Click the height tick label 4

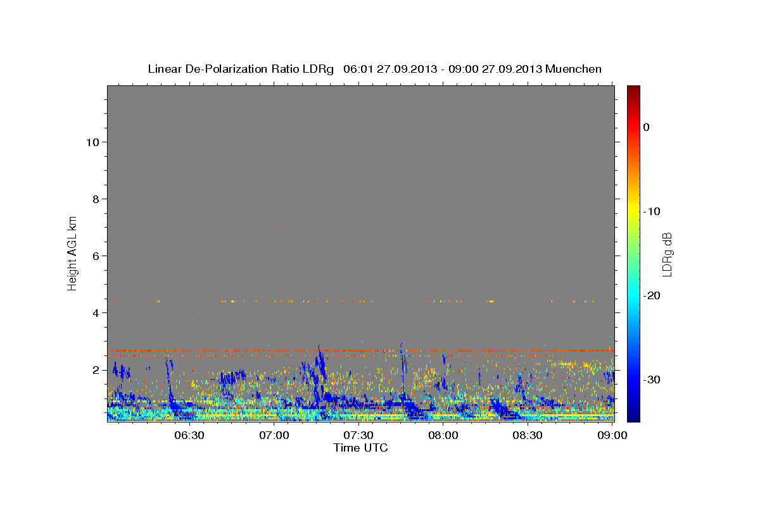click(96, 313)
